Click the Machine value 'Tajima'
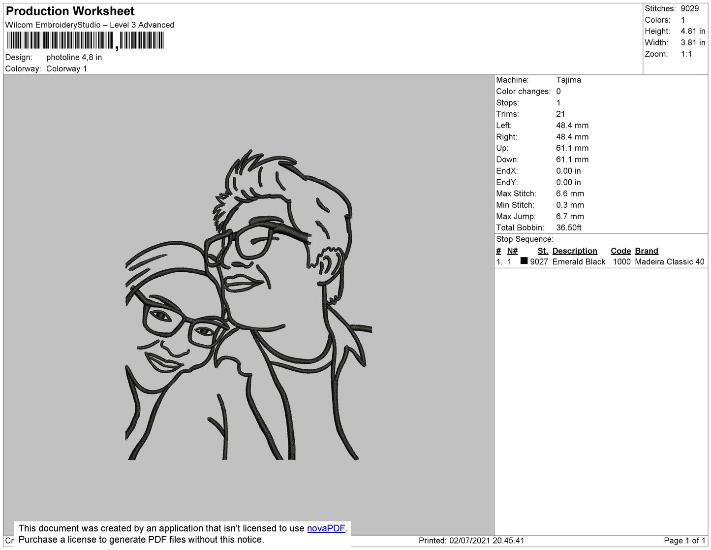 coord(568,80)
